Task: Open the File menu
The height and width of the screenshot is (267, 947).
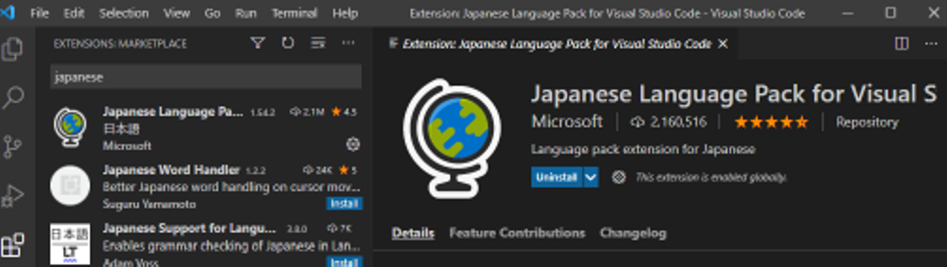Action: [39, 12]
